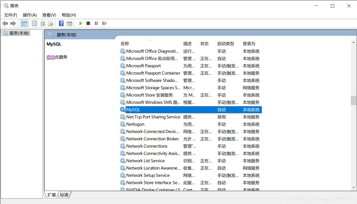Viewport: 357px width, 204px height.
Task: Switch to the 标准 tab
Action: [x=64, y=195]
